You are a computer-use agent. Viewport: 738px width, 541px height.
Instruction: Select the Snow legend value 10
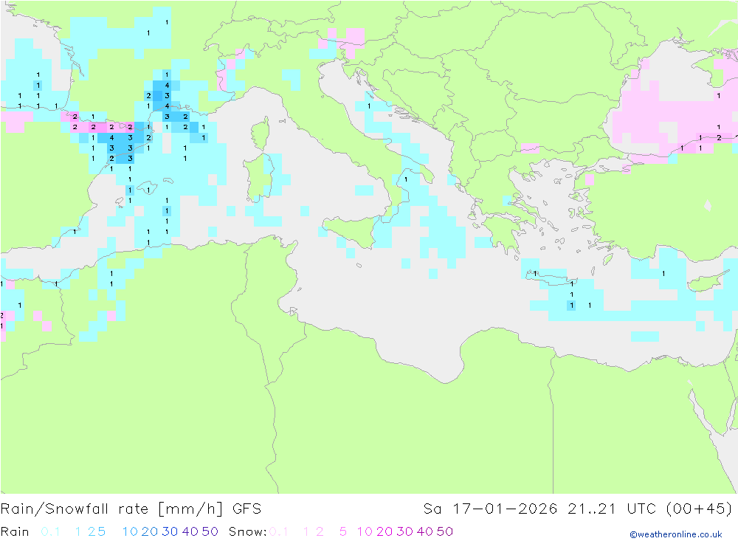tap(365, 531)
